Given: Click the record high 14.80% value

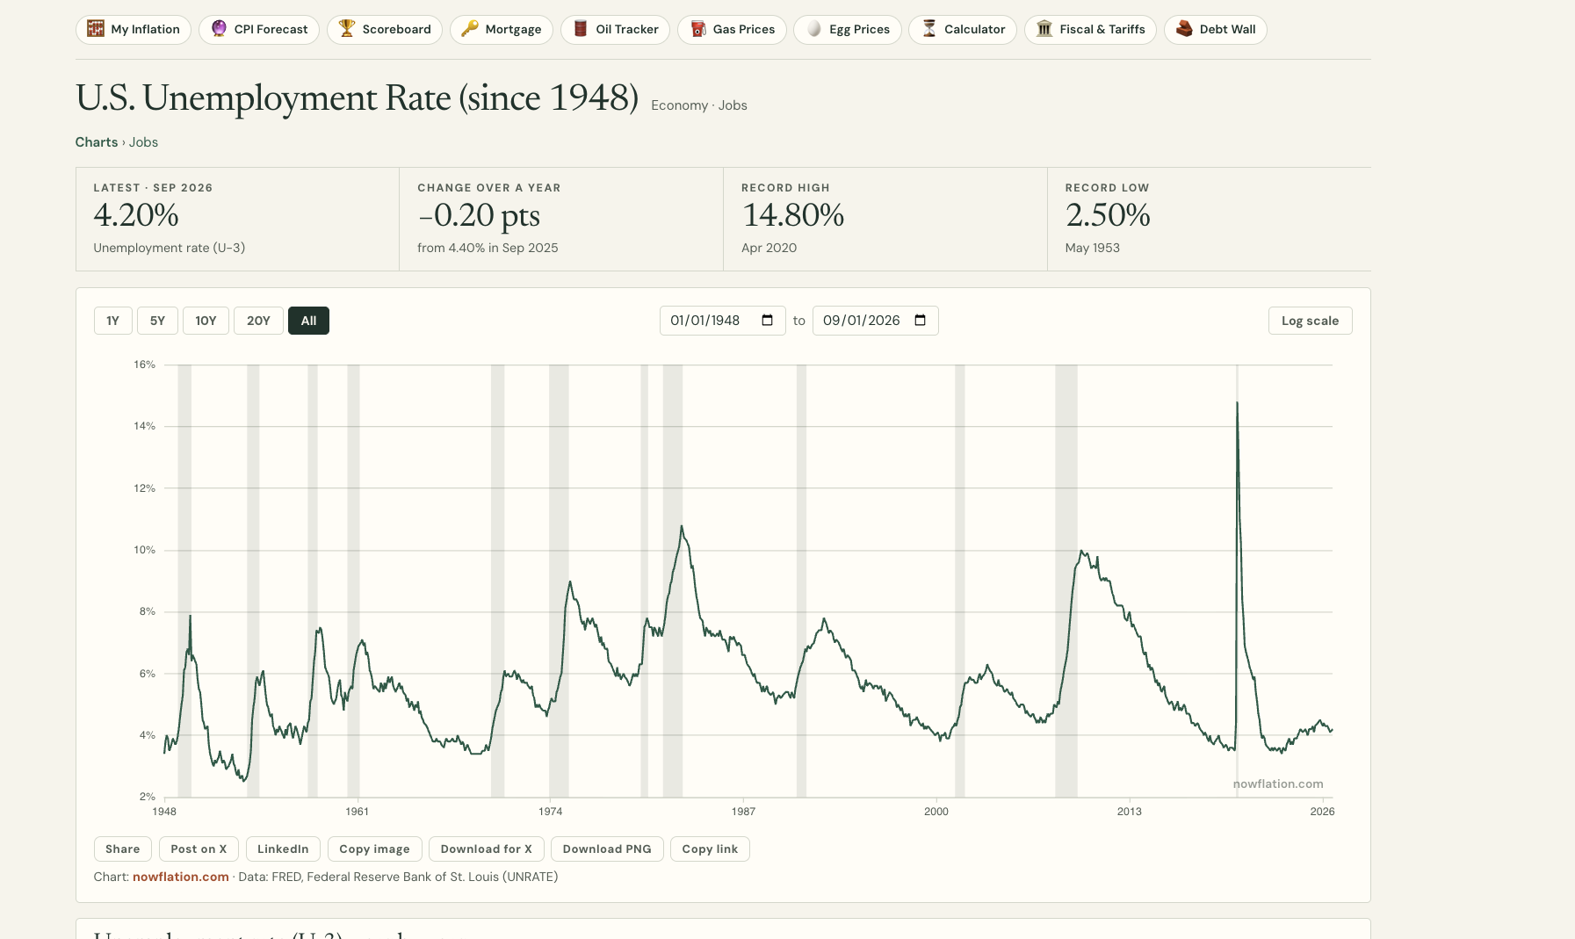Looking at the screenshot, I should pos(792,215).
